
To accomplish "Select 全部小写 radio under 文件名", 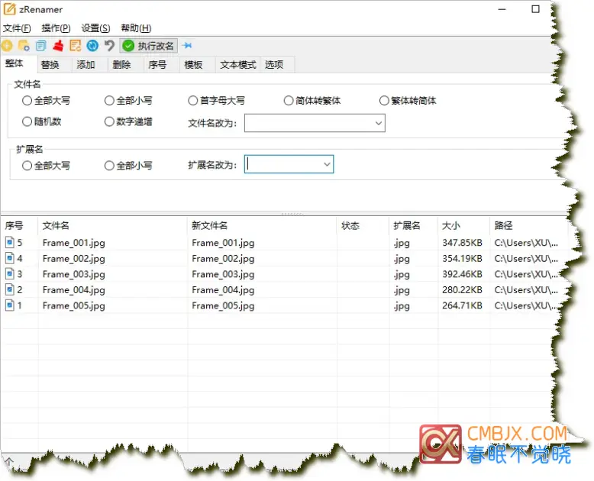I will coord(109,101).
